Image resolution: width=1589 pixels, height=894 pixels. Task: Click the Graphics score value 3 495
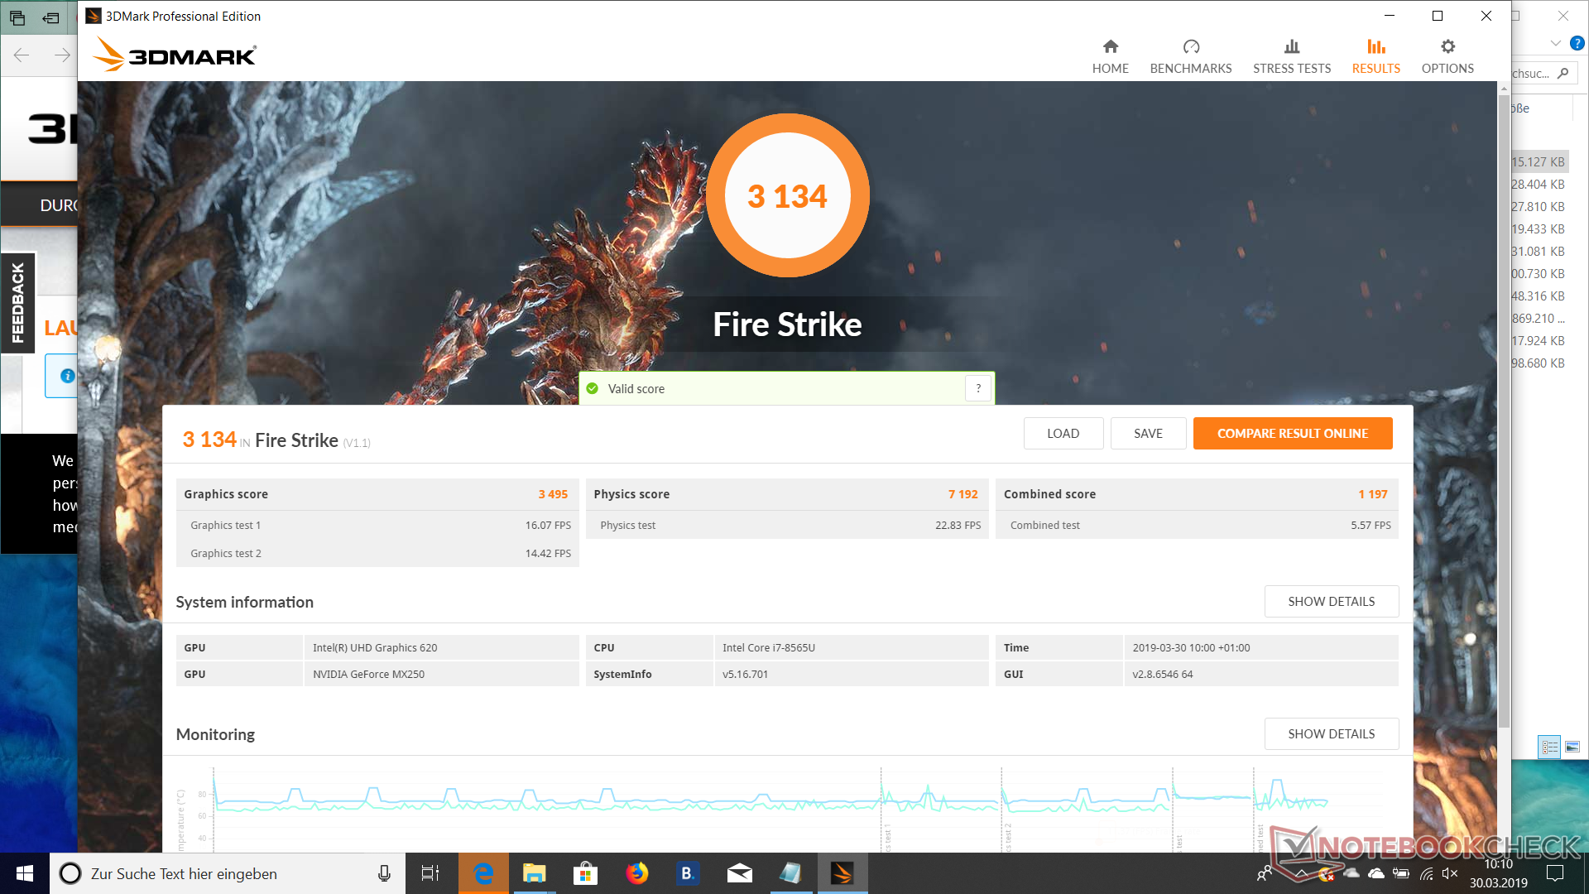[x=553, y=494]
